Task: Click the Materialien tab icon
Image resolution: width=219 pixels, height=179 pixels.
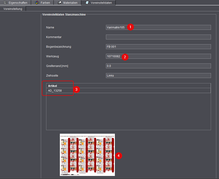Action: click(60, 3)
